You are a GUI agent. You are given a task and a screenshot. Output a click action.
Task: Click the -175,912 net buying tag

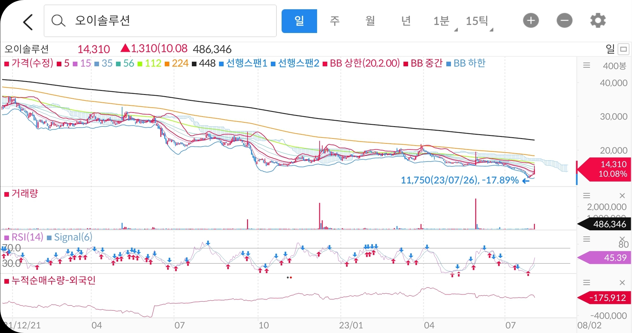tap(604, 298)
